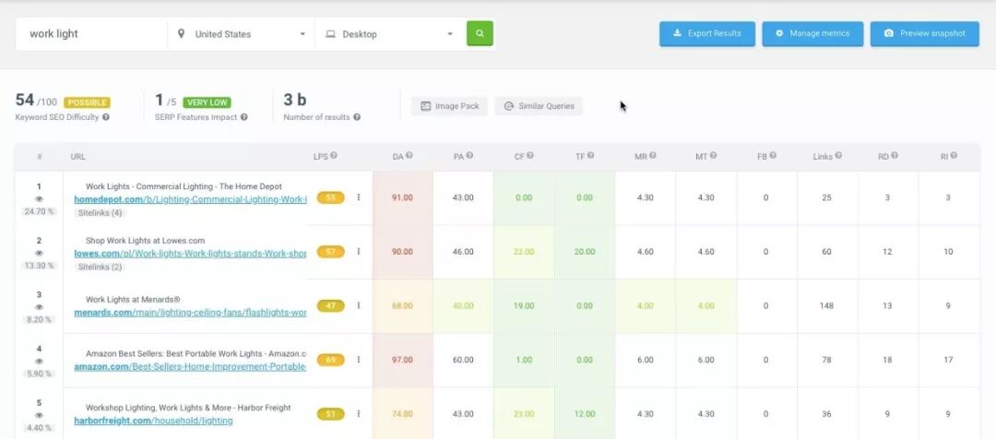The width and height of the screenshot is (996, 439).
Task: Click the POSSIBLE difficulty label
Action: click(87, 102)
